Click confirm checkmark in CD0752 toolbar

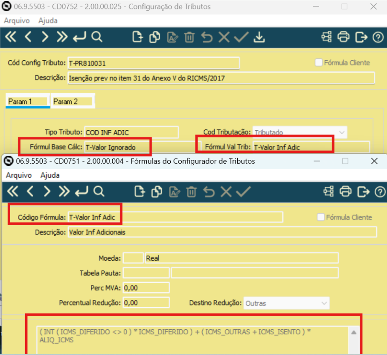(241, 38)
